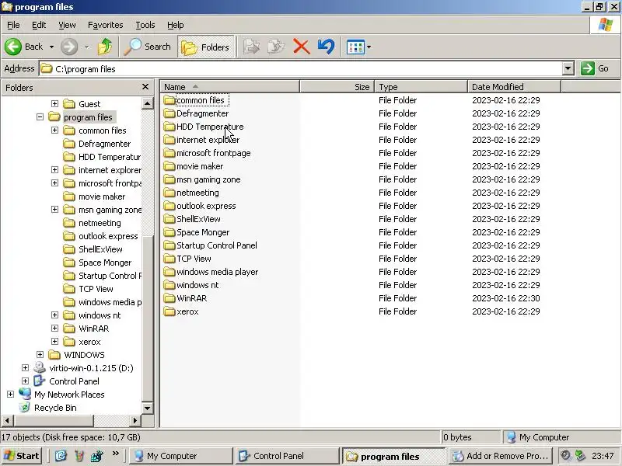Open the Tools menu

tap(145, 25)
